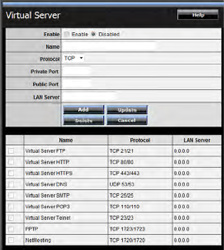Click the Delete button
This screenshot has width=224, height=250.
83,120
